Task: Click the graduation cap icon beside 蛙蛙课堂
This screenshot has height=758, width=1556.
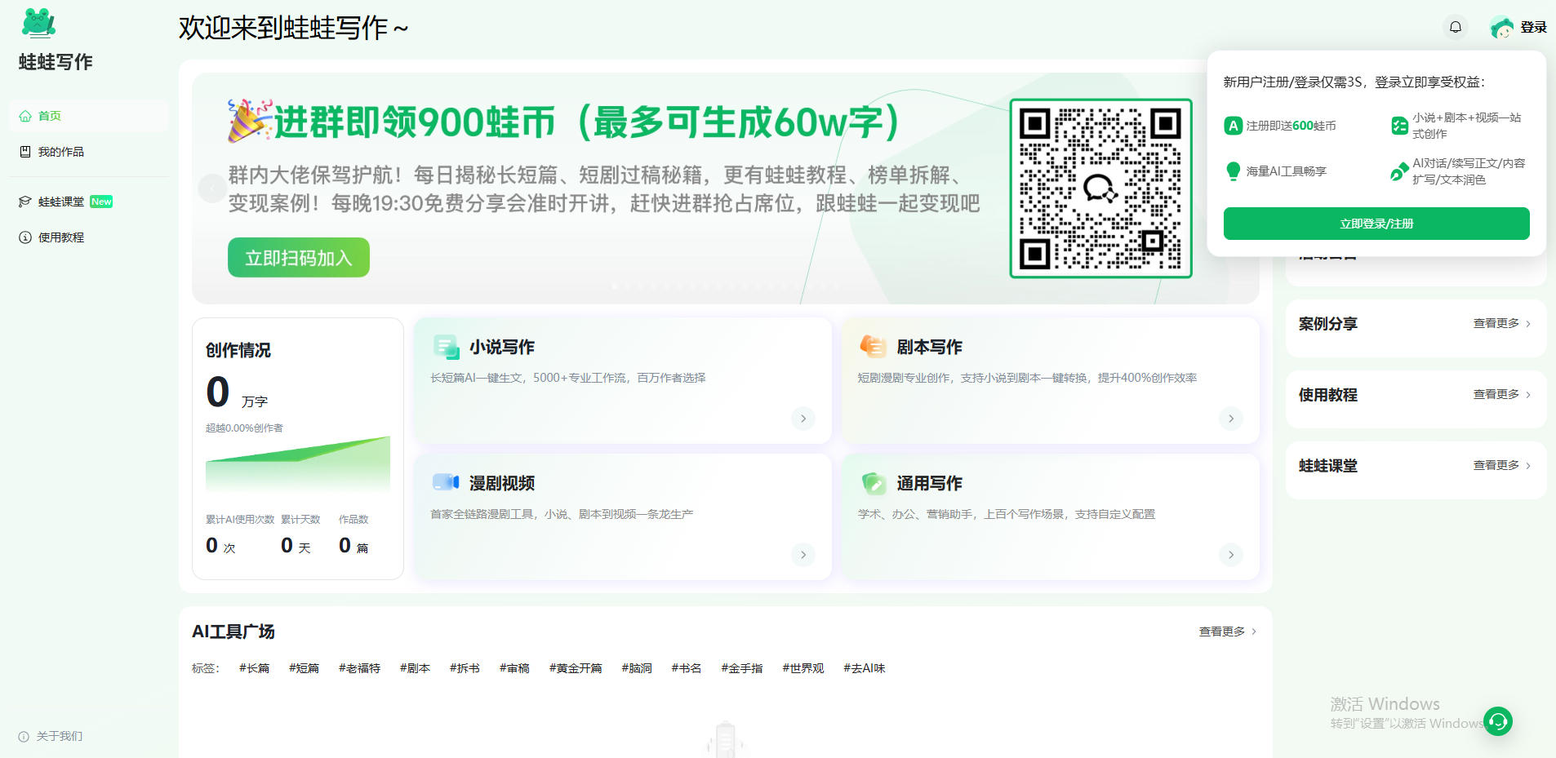Action: click(25, 202)
